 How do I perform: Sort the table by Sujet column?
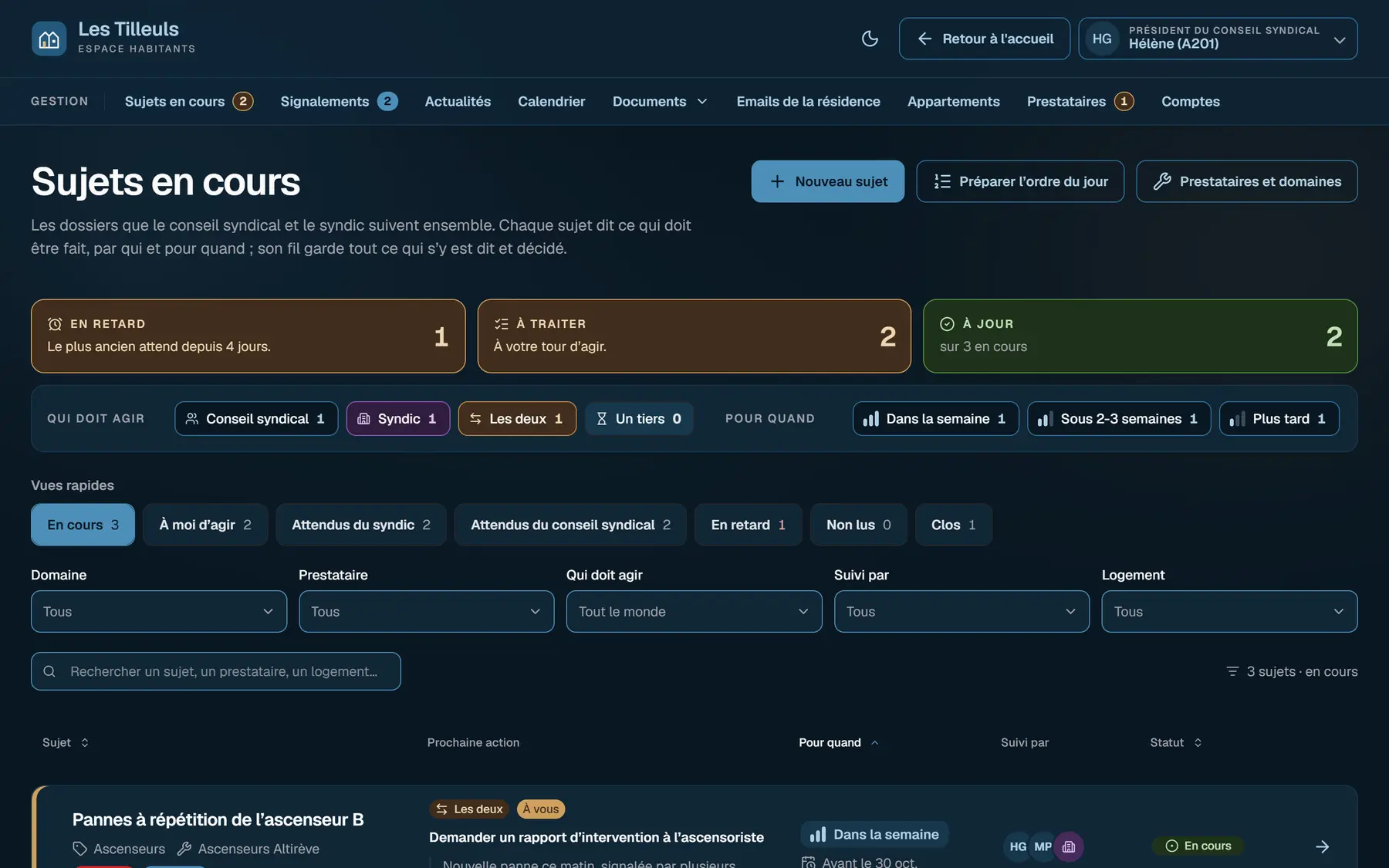(x=66, y=742)
